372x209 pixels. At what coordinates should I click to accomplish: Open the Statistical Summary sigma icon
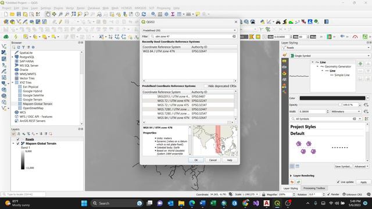(173, 14)
